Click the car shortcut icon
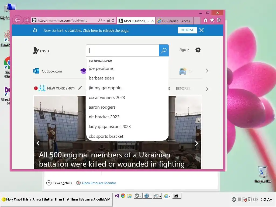Viewport: 276px width, 207px height. coord(183,71)
